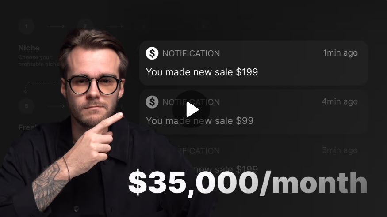Click the "Niche" heading
This screenshot has width=387, height=217.
coord(29,48)
